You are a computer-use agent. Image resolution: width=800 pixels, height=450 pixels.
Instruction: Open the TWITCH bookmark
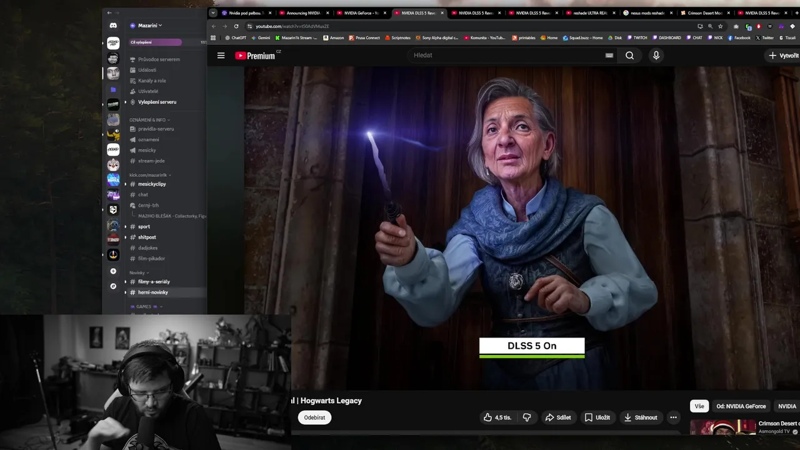[637, 37]
